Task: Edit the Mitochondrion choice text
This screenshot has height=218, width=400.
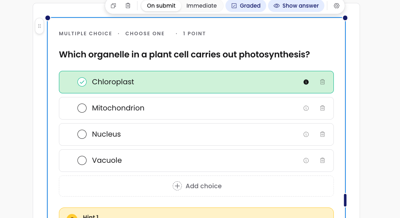Action: [x=118, y=108]
